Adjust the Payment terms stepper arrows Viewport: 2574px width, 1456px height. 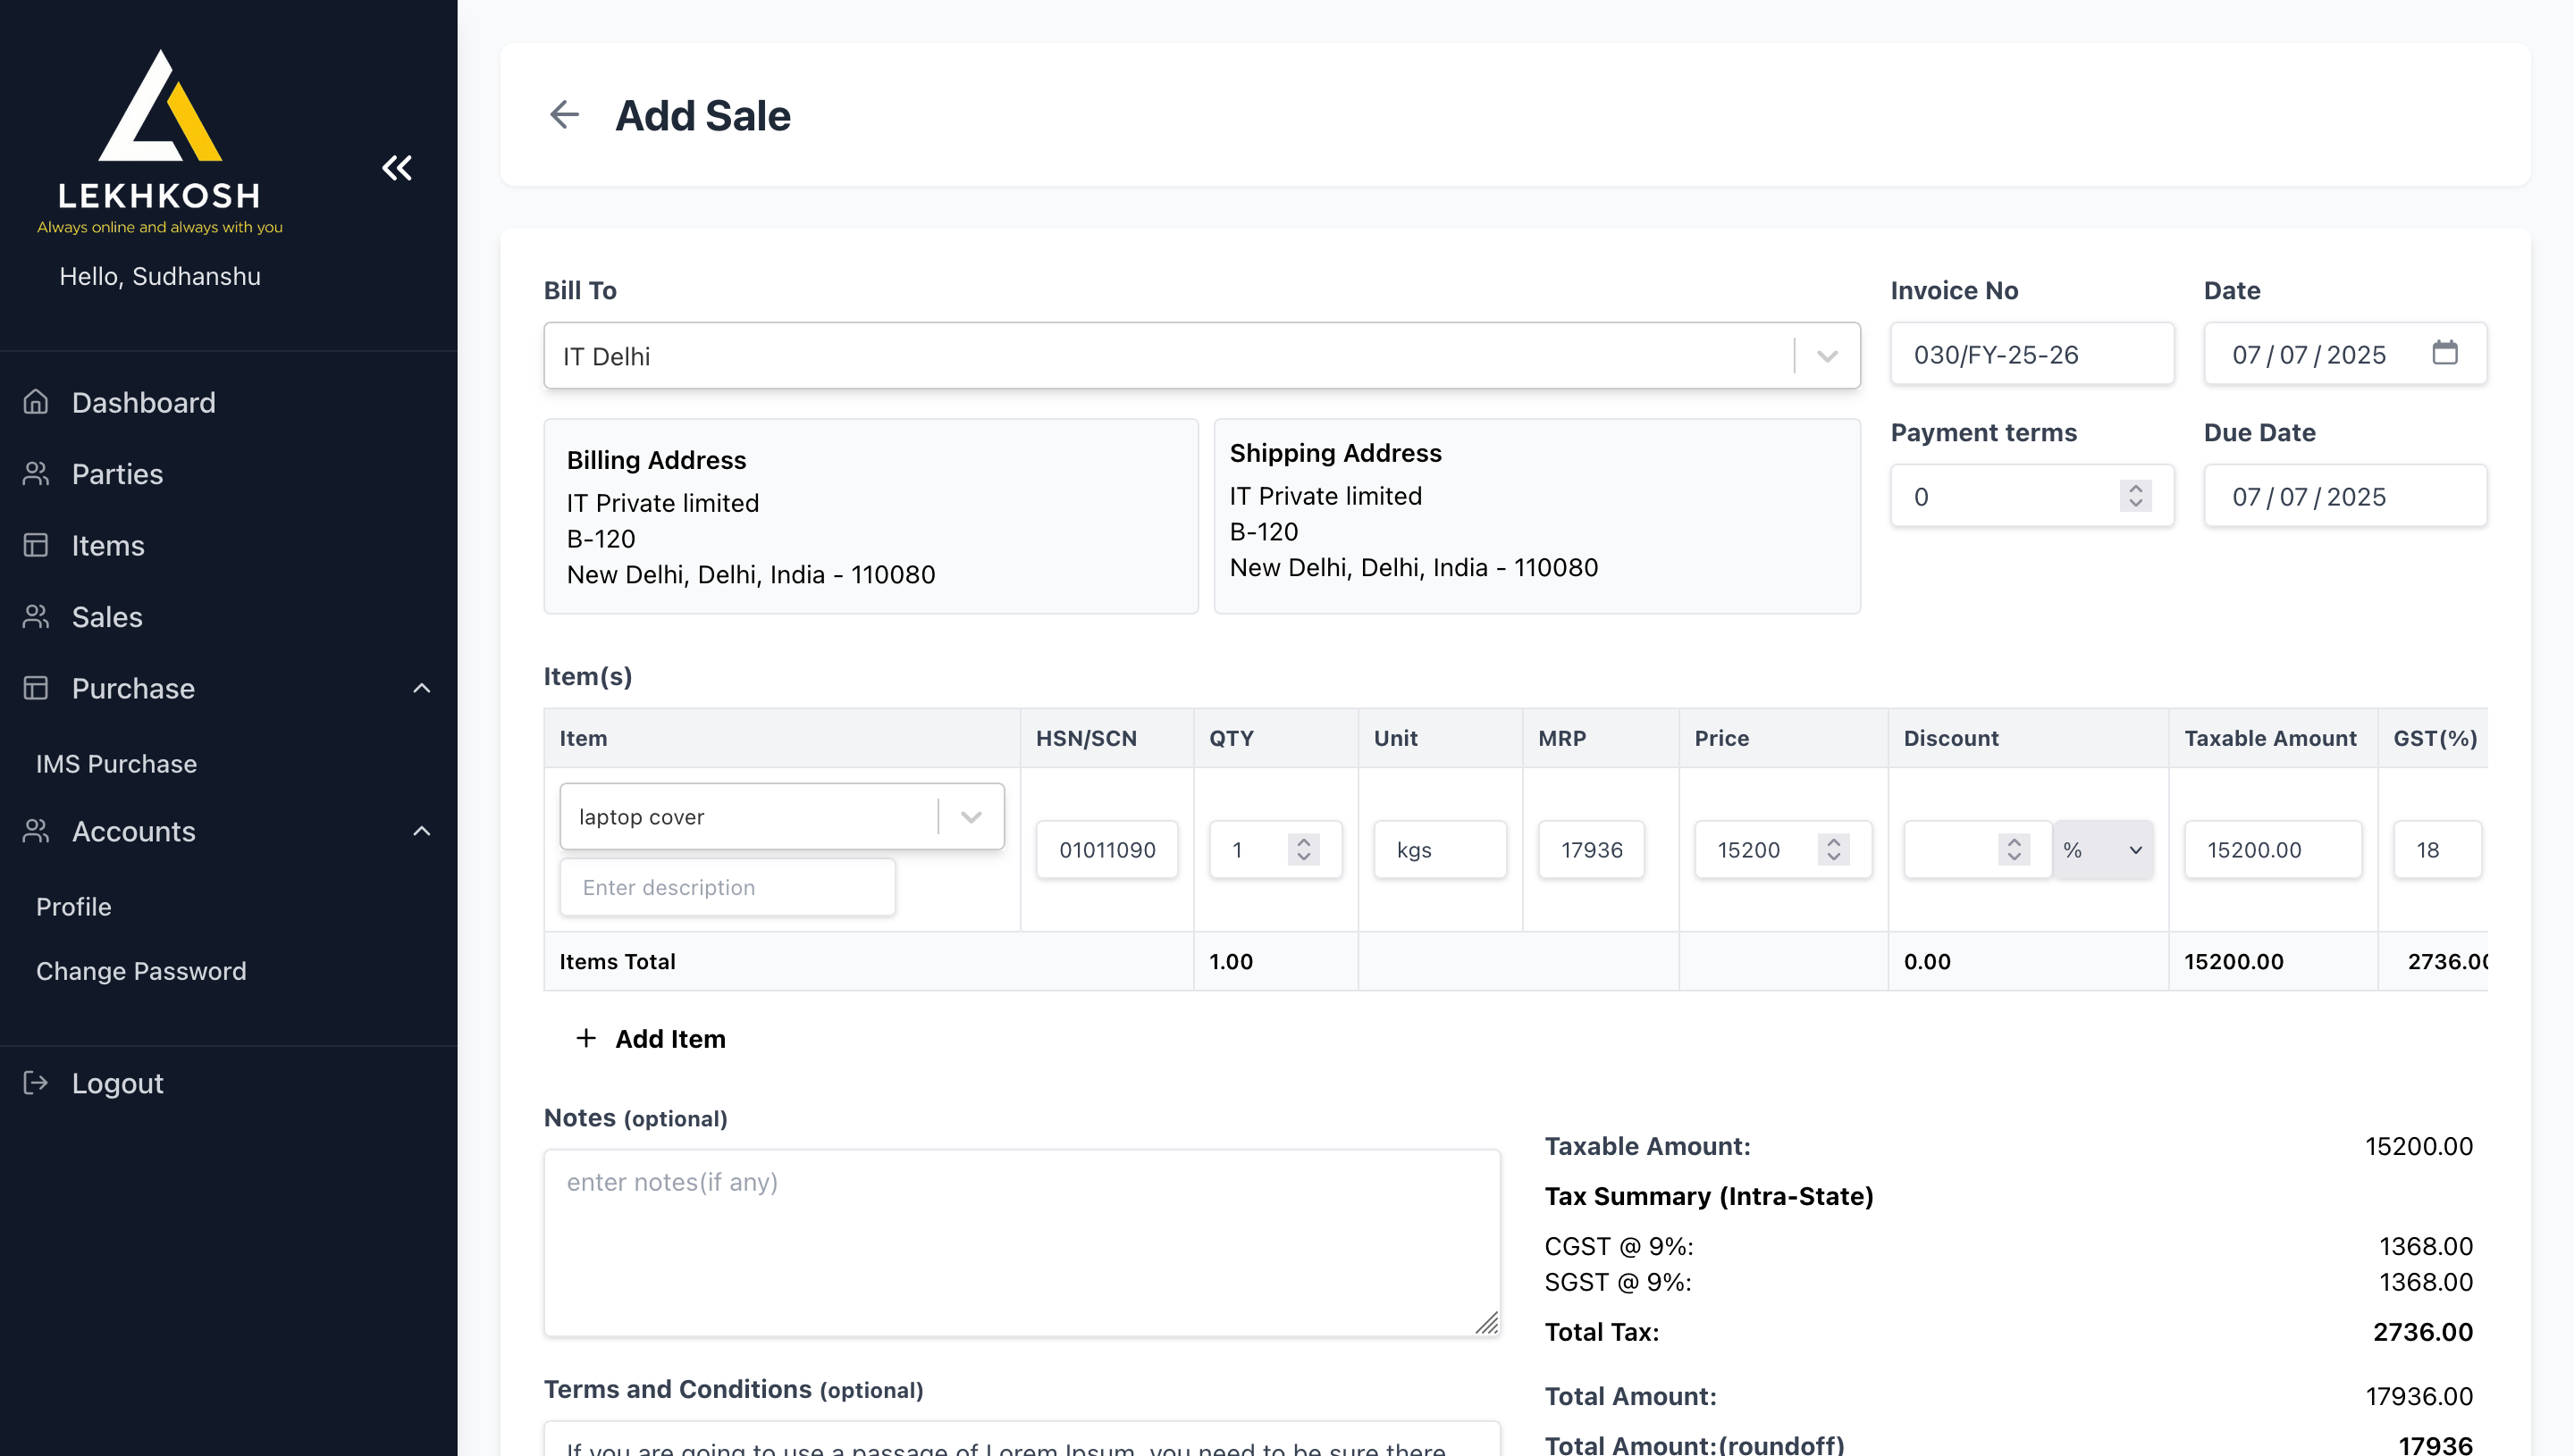click(x=2136, y=496)
